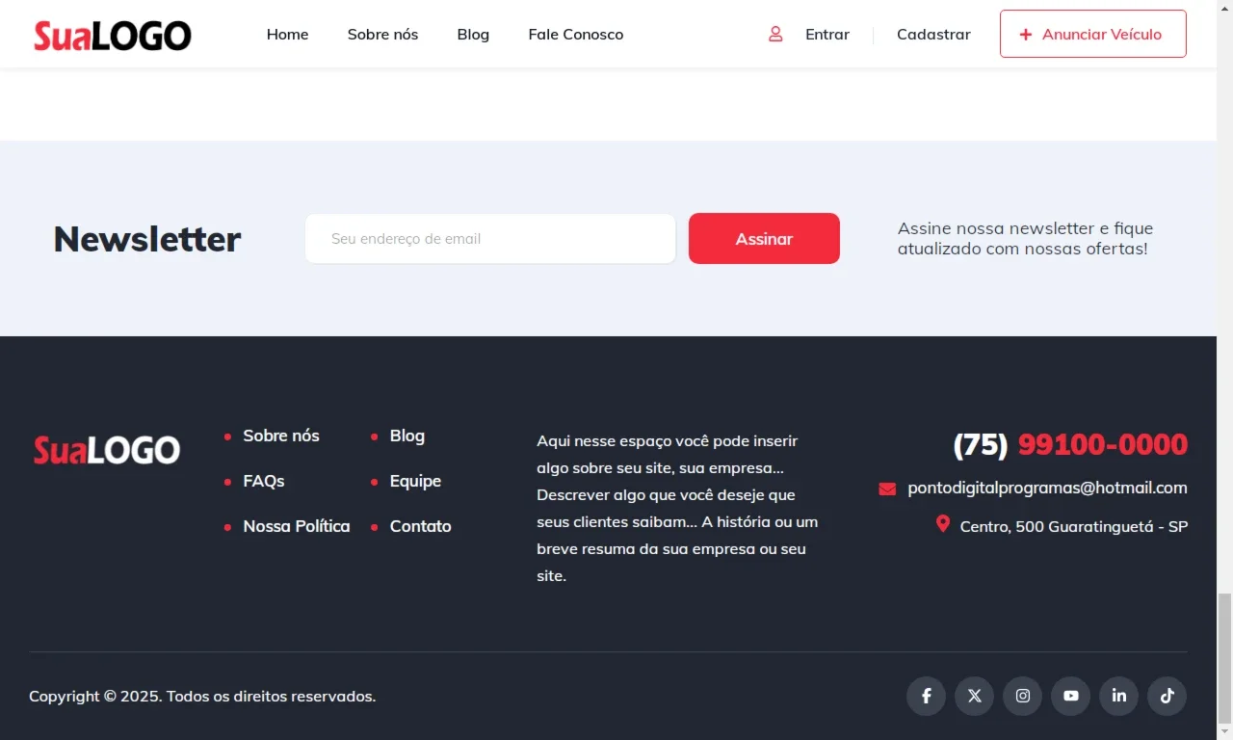The height and width of the screenshot is (740, 1233).
Task: Click the Newsletter heading
Action: click(x=147, y=239)
